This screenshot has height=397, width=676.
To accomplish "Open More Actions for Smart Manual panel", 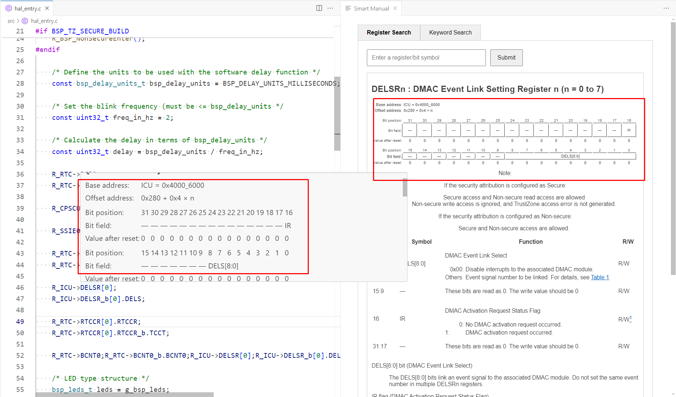I will (x=666, y=8).
